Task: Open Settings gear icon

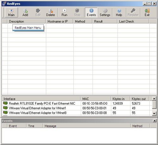Action: [105, 11]
